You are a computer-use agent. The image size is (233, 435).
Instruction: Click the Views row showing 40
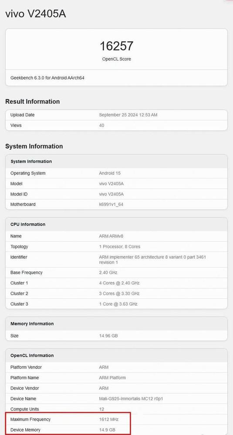coord(116,125)
